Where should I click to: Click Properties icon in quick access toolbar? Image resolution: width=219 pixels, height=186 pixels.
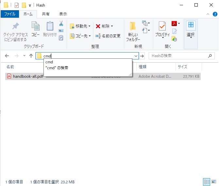(x=17, y=5)
